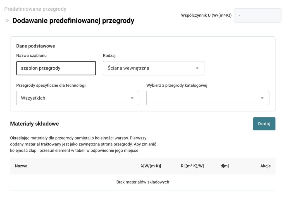Expand the Przegrody specyficzne dla technologii dropdown
This screenshot has width=286, height=200.
click(x=78, y=98)
